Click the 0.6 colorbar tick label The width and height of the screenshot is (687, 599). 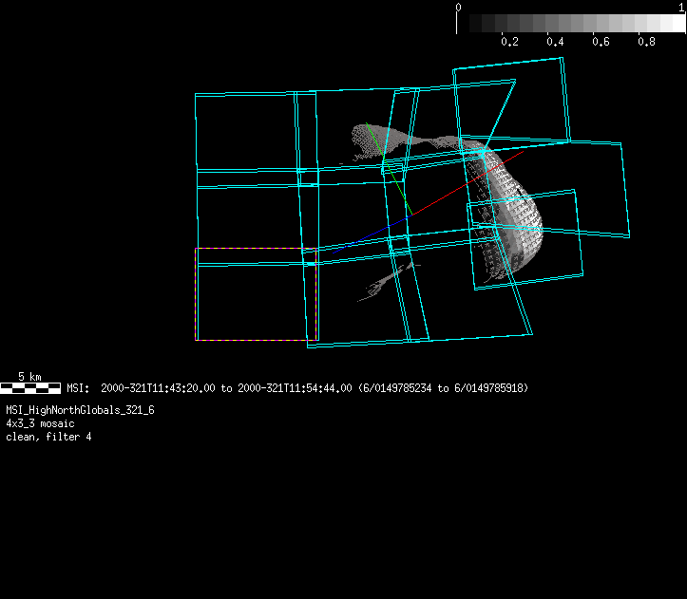(601, 43)
